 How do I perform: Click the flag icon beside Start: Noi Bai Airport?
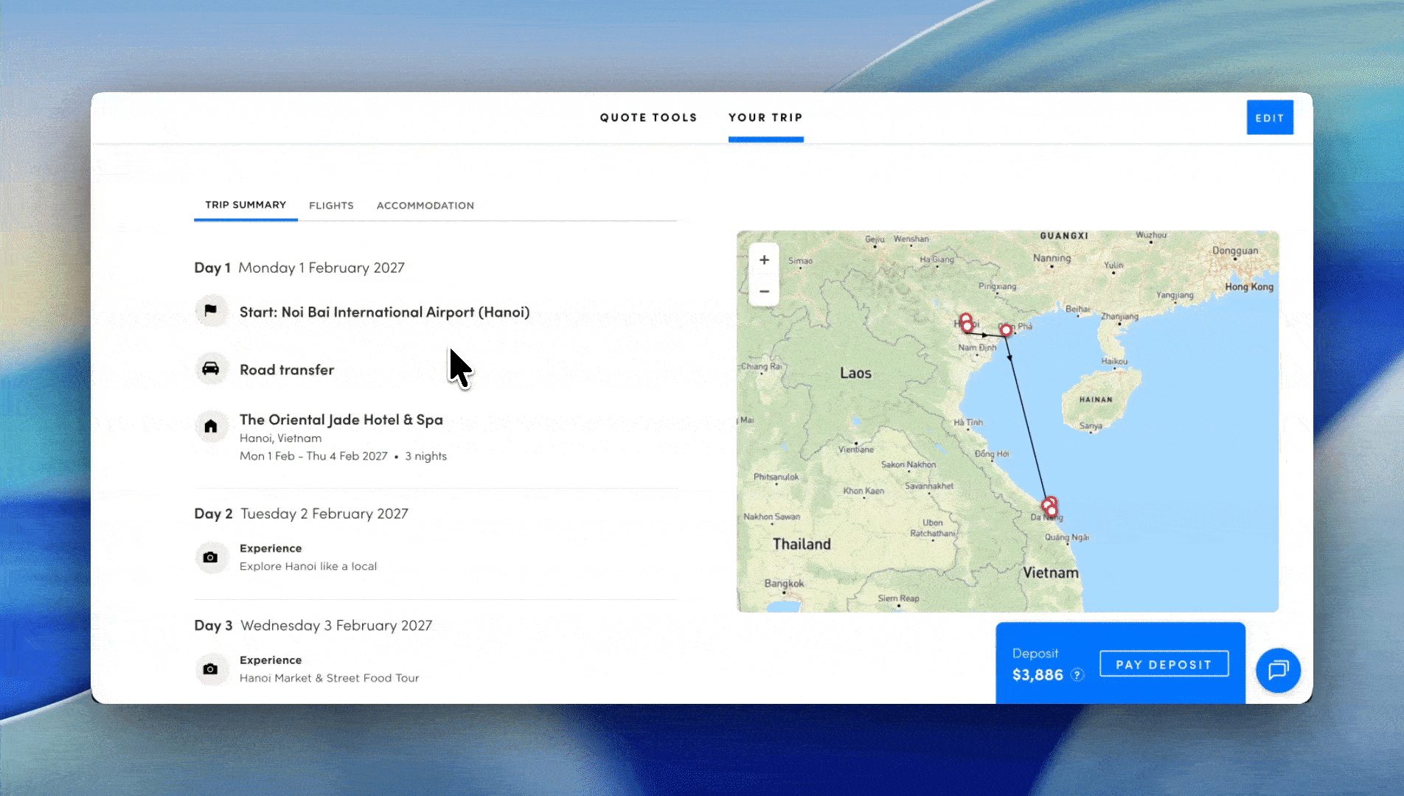click(211, 311)
